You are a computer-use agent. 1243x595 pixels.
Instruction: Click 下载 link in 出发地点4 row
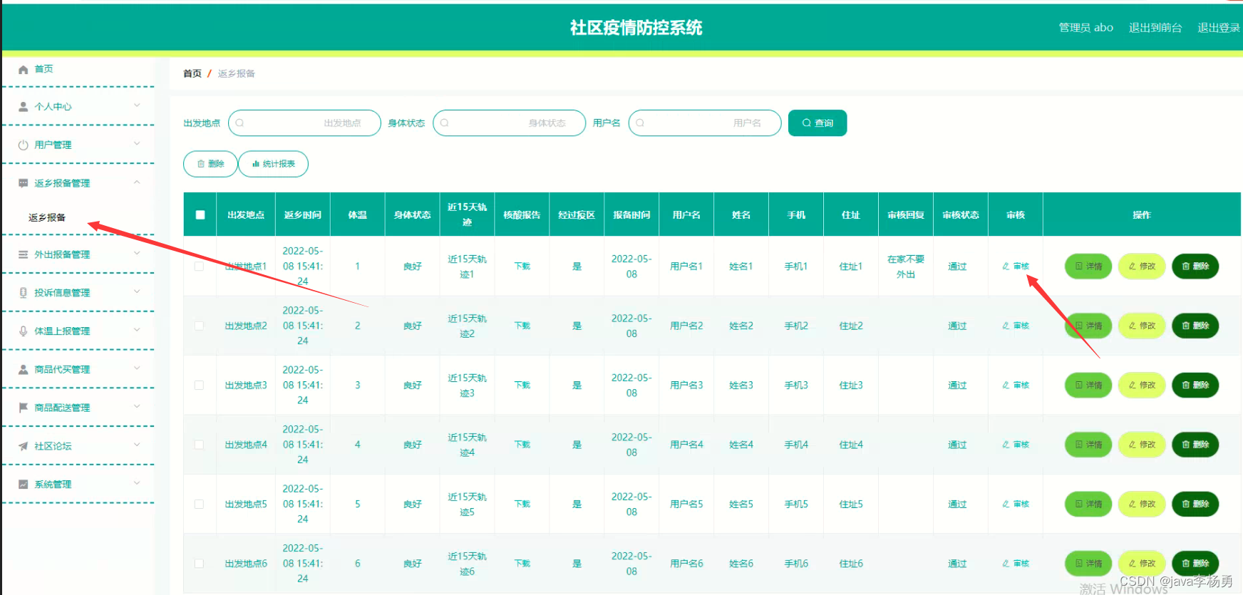tap(522, 445)
